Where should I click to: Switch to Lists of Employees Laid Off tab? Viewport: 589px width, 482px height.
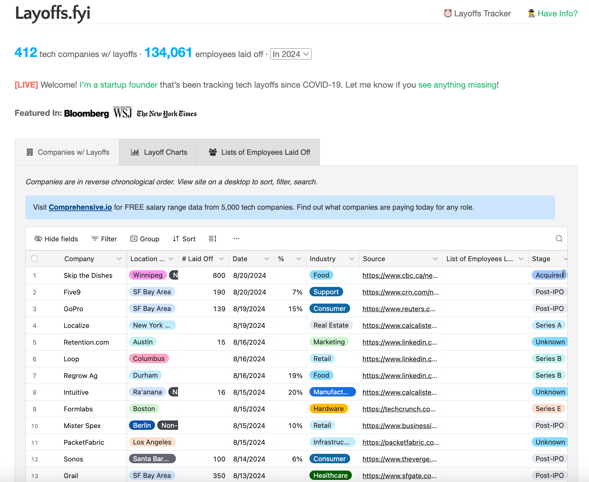point(258,152)
